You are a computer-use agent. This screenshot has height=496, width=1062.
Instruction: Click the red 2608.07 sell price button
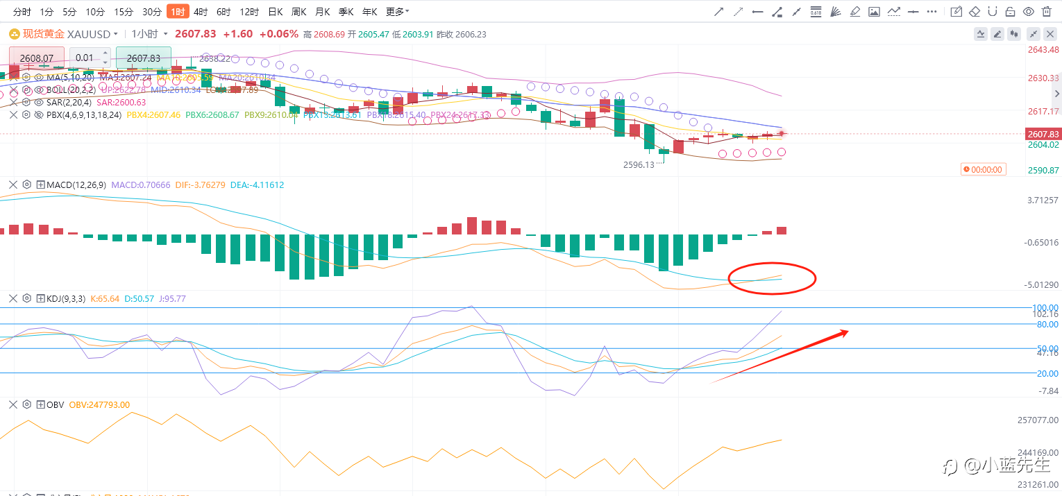(x=37, y=58)
